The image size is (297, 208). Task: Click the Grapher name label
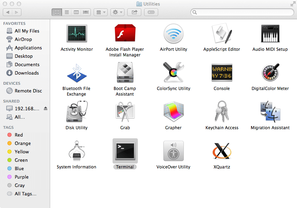pyautogui.click(x=173, y=128)
